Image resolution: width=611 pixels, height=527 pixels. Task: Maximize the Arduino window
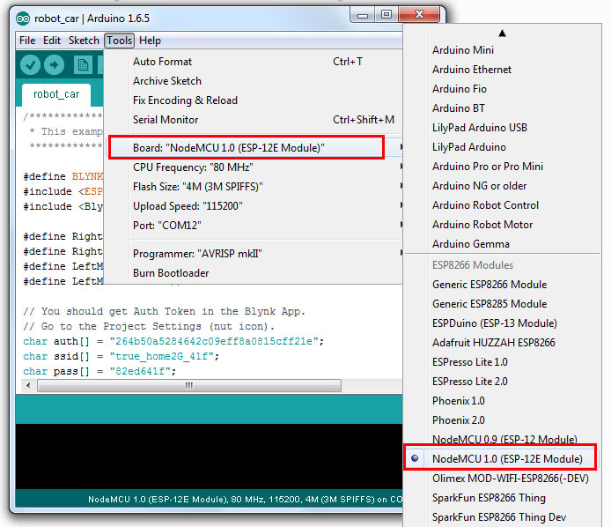click(x=386, y=15)
